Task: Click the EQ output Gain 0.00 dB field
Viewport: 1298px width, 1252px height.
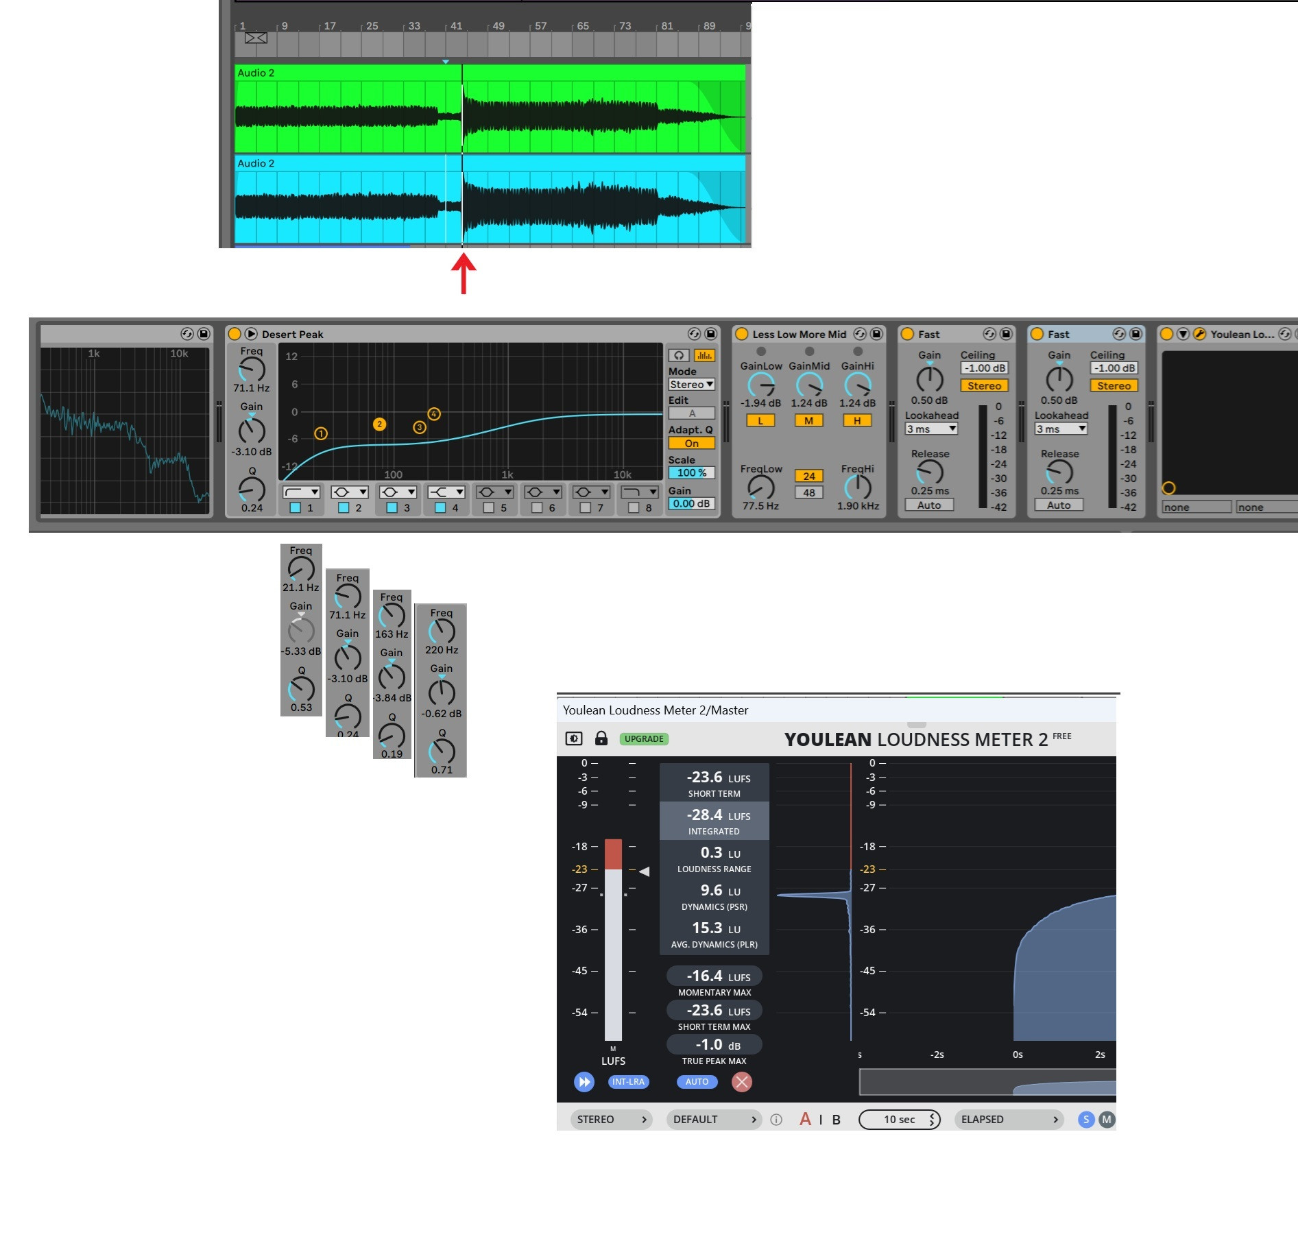Action: click(x=691, y=503)
